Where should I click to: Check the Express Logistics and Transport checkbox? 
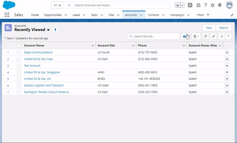point(19,85)
